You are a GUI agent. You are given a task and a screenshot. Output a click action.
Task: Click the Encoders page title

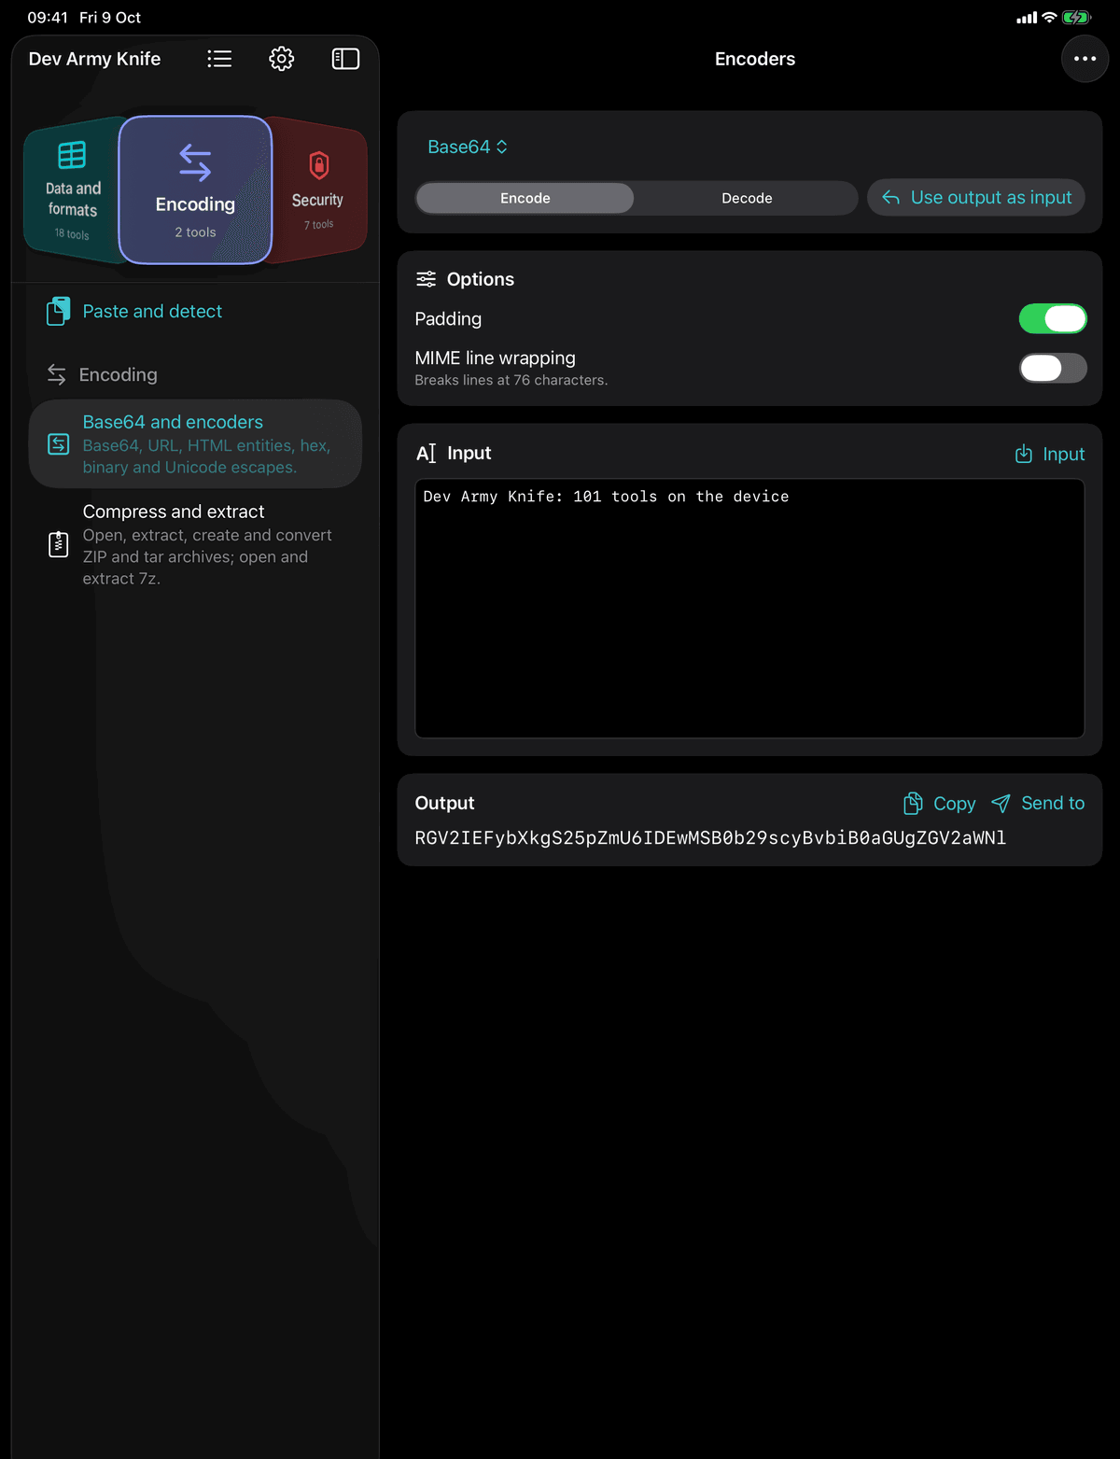(755, 59)
